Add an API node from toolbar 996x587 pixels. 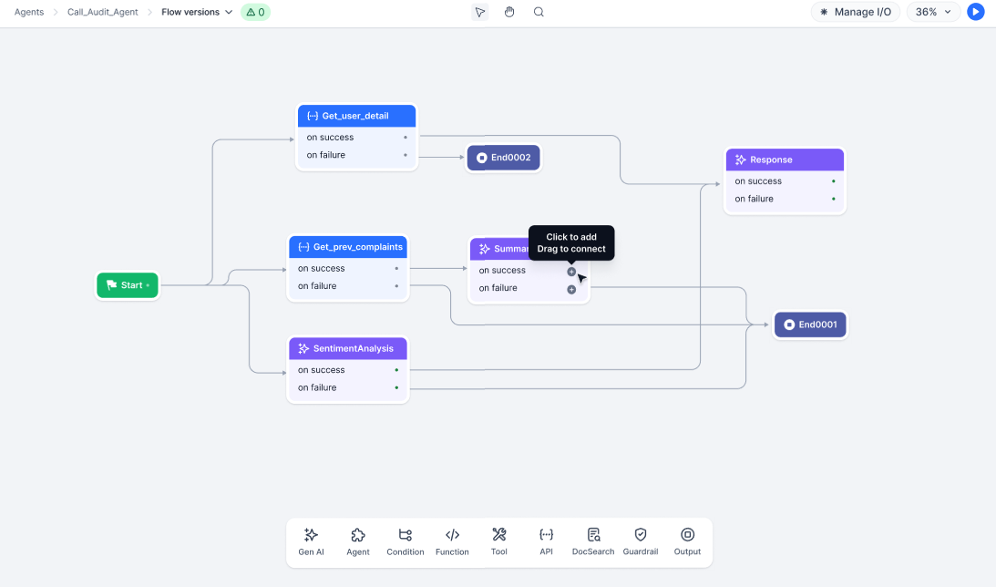point(546,541)
